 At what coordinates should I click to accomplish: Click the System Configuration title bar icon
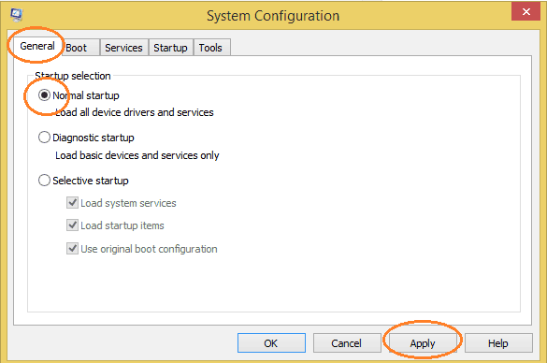pos(17,15)
